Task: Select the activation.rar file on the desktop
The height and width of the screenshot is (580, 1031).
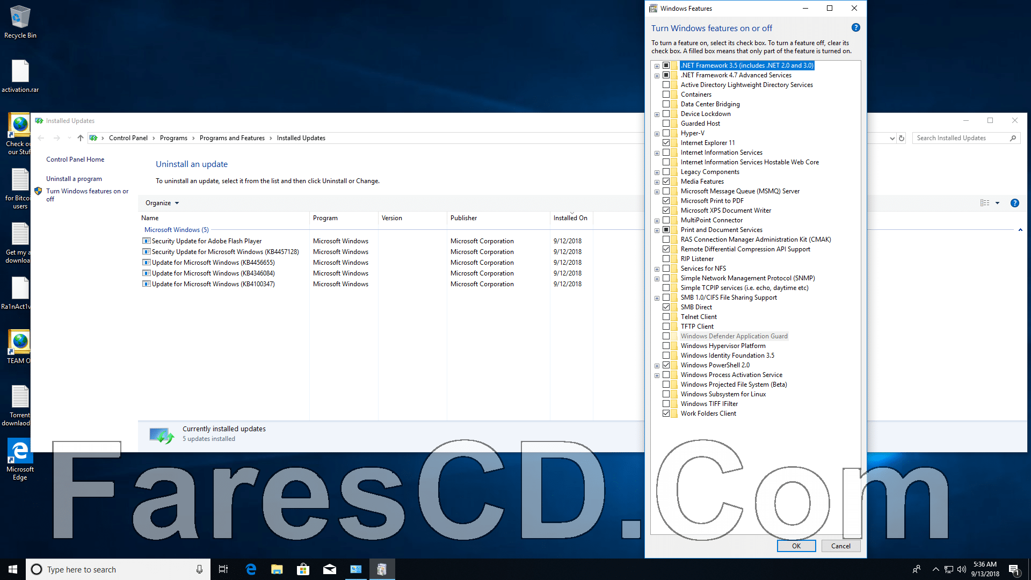Action: pos(20,76)
